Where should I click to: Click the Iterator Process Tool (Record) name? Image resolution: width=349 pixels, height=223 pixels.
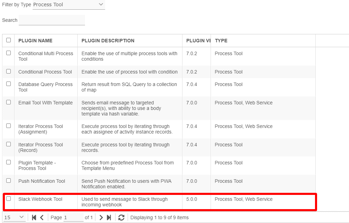tap(41, 147)
